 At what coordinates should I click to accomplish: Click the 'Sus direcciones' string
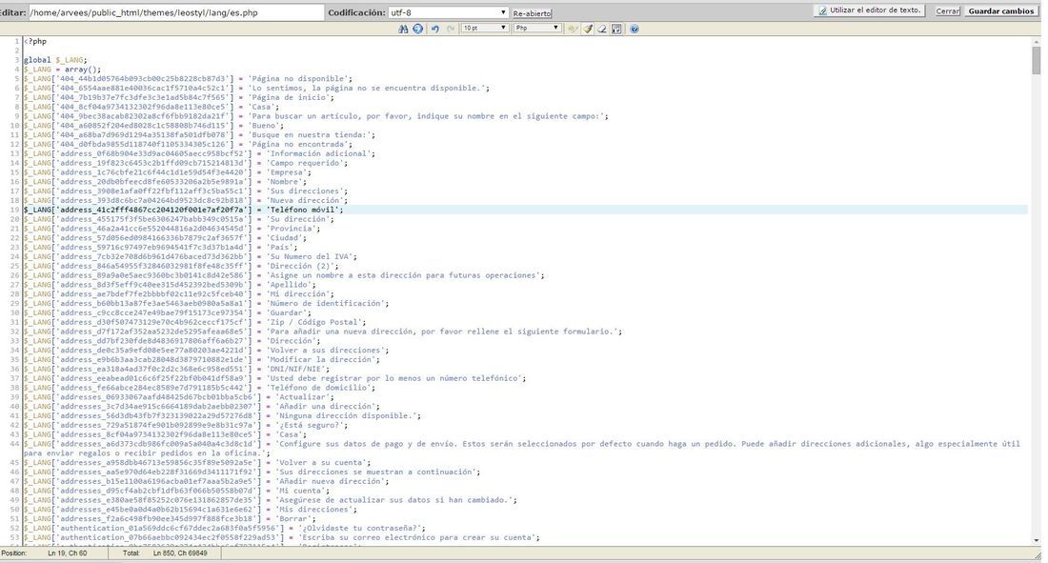click(x=305, y=191)
